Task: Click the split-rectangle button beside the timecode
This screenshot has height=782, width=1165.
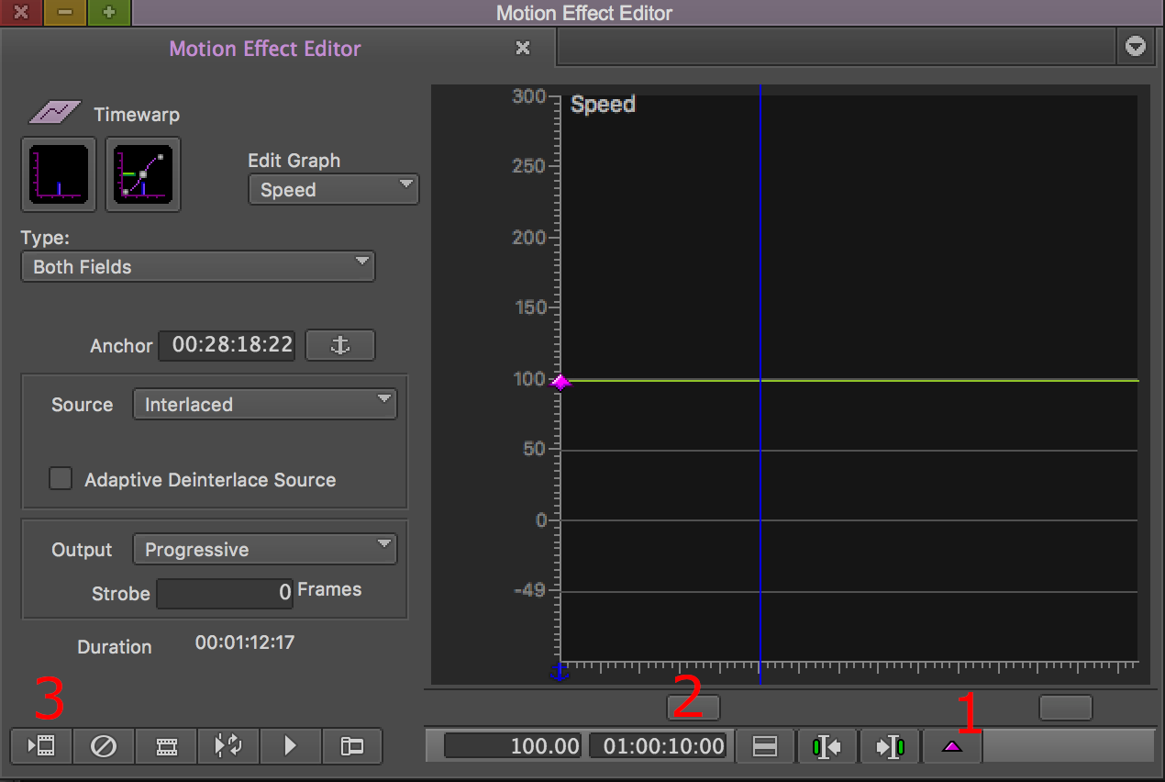Action: [764, 746]
